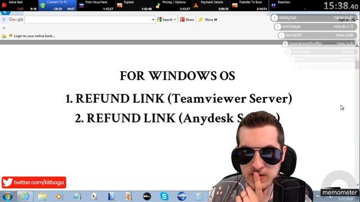Image resolution: width=360 pixels, height=202 pixels.
Task: Select the Find Virus/Hack split
Action: [x=96, y=6]
